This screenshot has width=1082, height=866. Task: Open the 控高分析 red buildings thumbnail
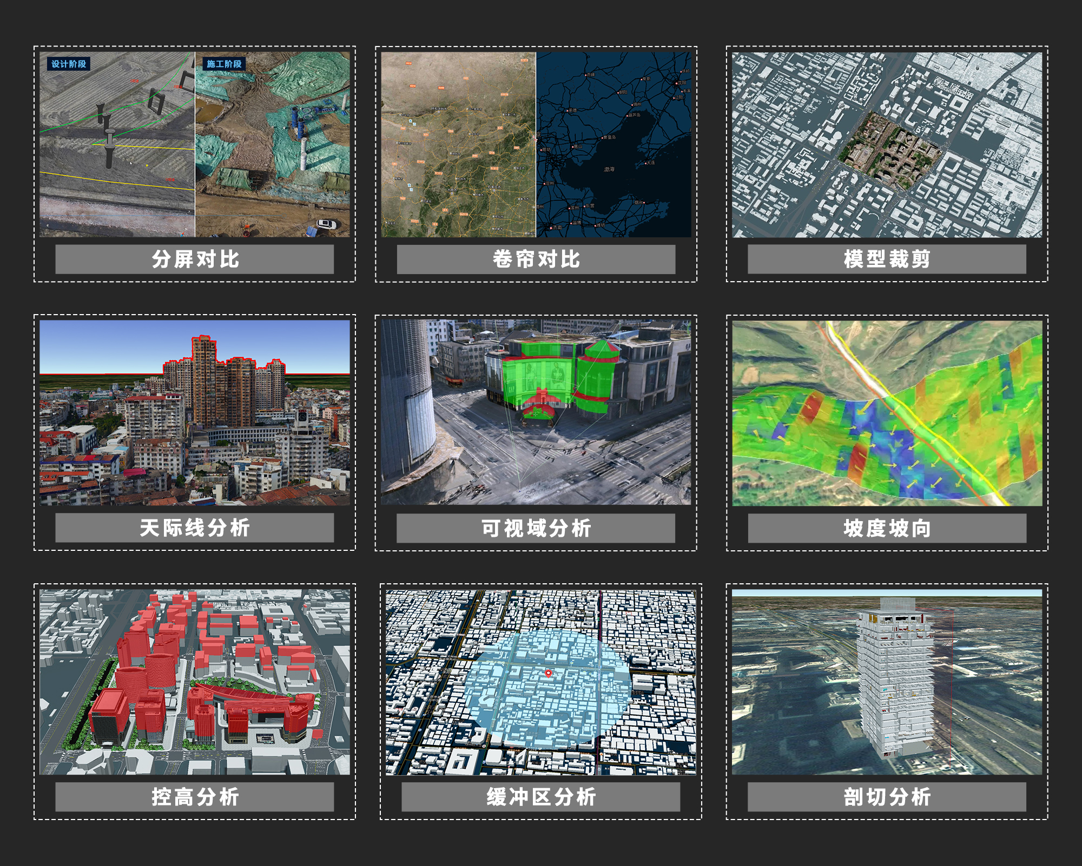click(195, 682)
